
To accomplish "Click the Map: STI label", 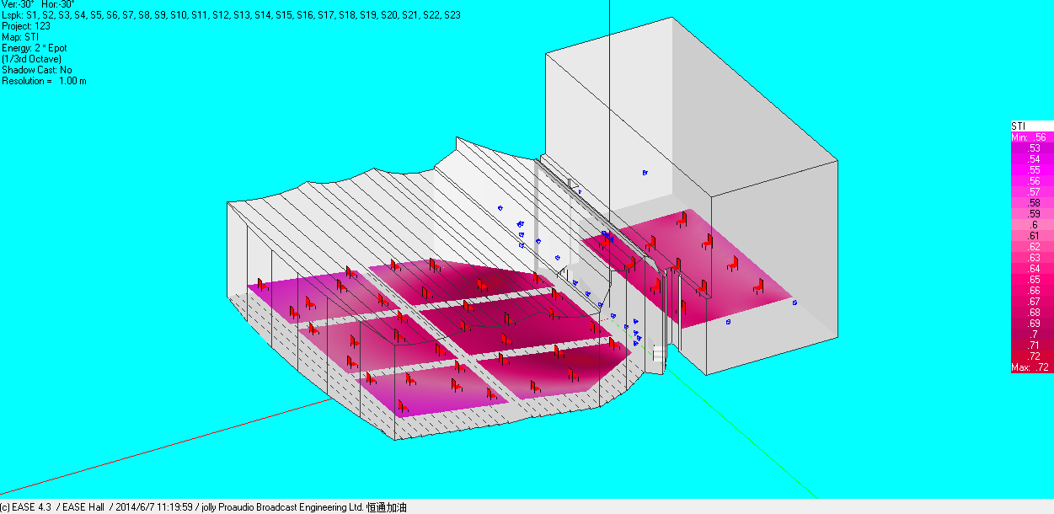I will 20,37.
